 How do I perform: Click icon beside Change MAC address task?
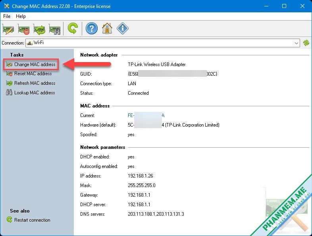point(9,64)
